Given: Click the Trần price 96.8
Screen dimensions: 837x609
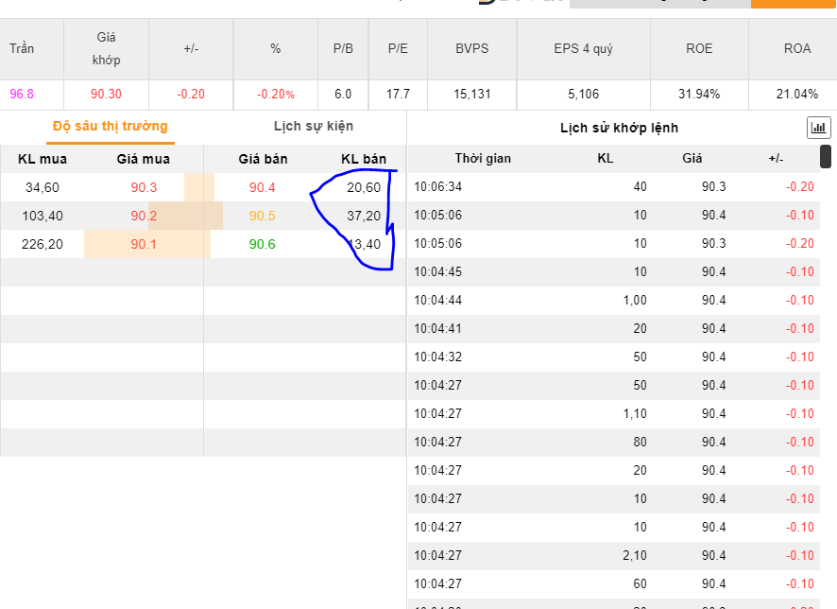Looking at the screenshot, I should tap(22, 94).
